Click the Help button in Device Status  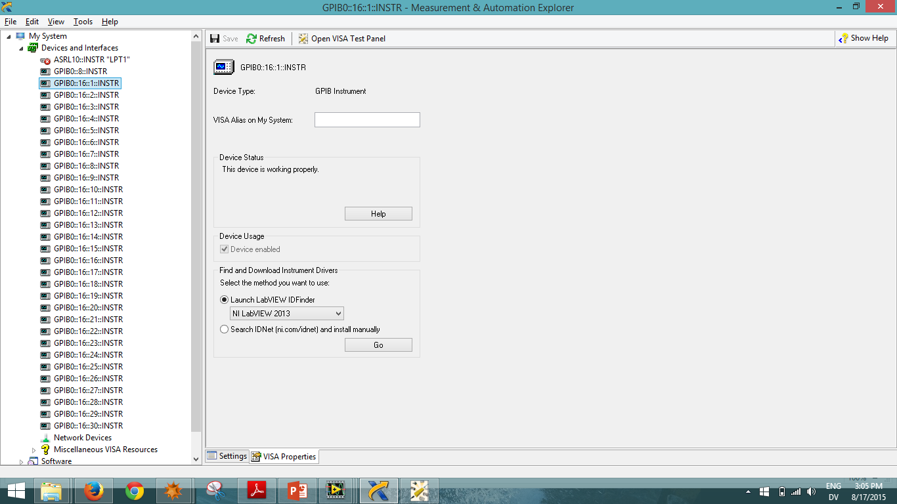378,214
